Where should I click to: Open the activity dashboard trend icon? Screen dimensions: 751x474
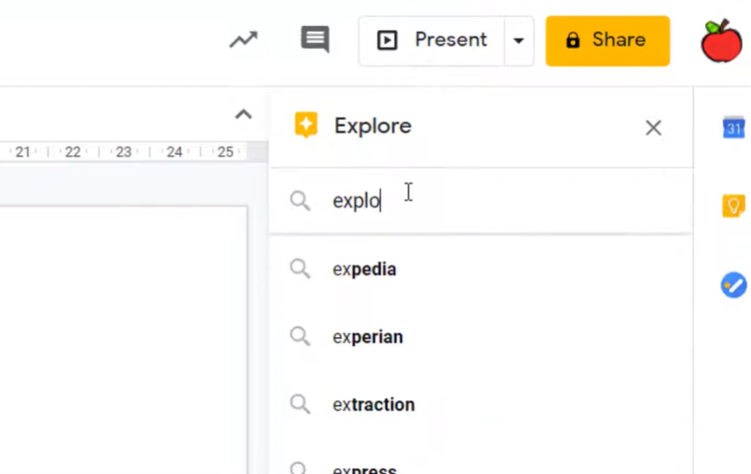(243, 40)
